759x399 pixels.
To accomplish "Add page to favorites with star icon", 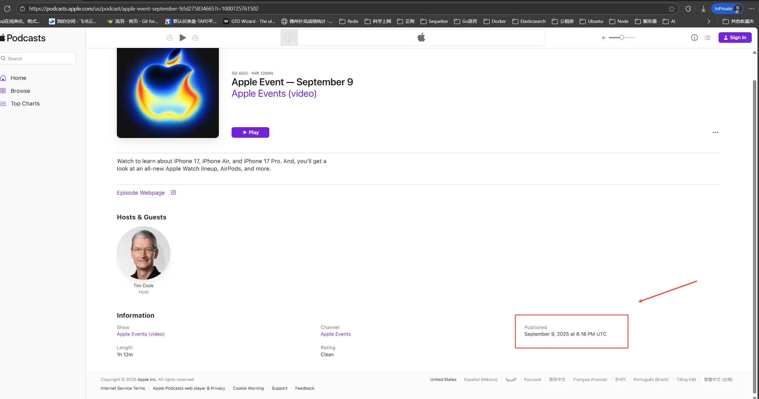I will 672,9.
